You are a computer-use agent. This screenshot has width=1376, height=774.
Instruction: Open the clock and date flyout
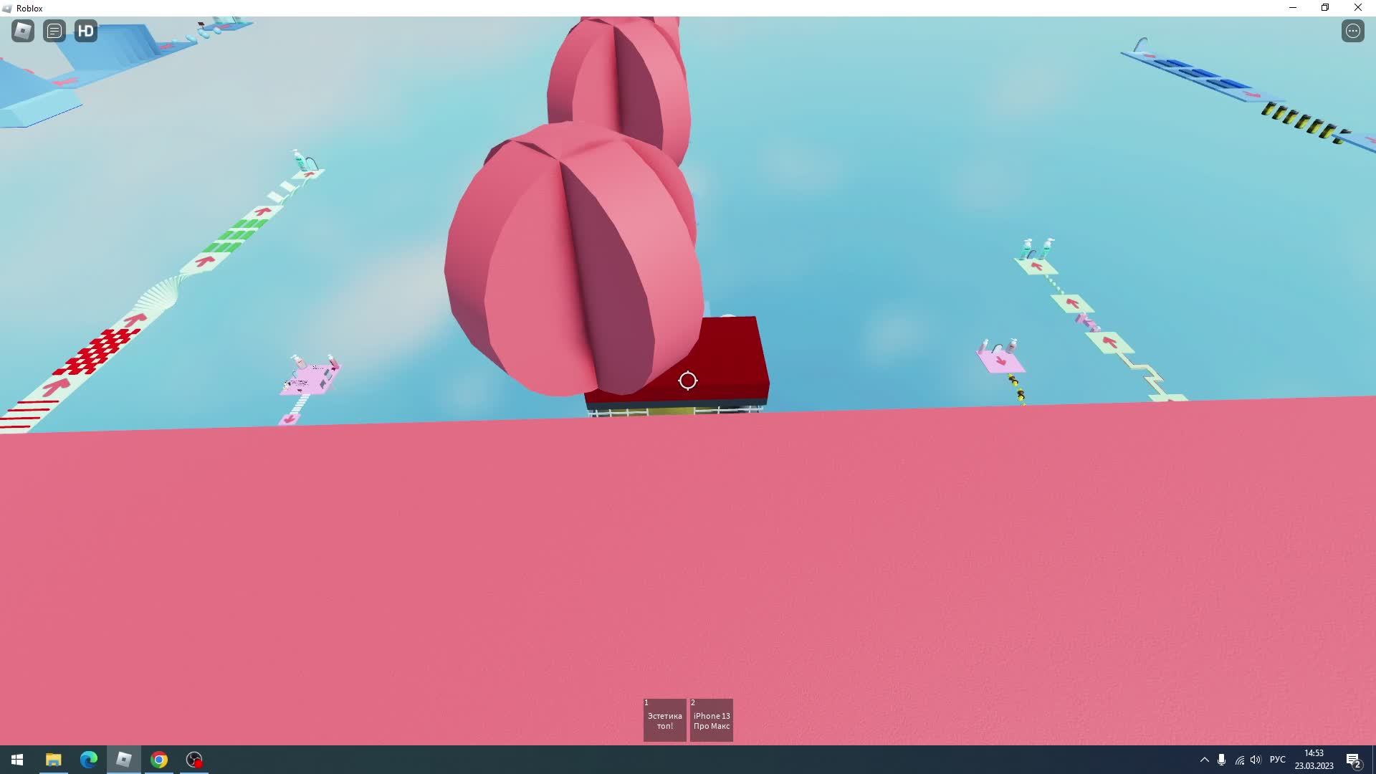tap(1314, 760)
